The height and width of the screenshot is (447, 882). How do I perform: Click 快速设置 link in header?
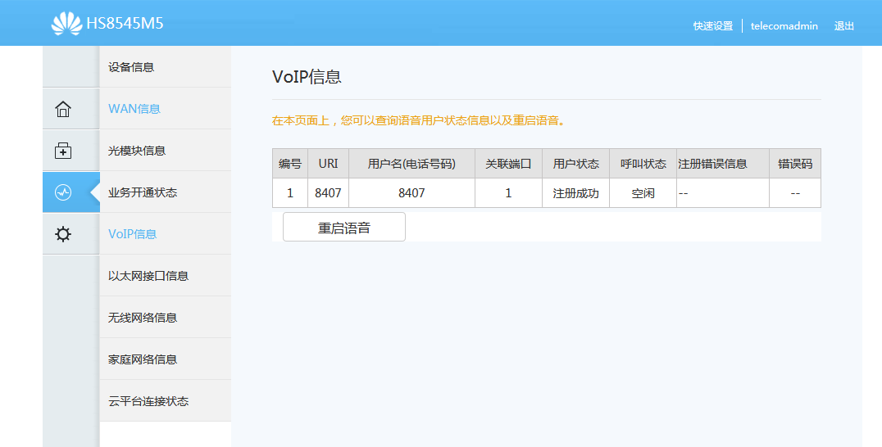click(x=712, y=26)
